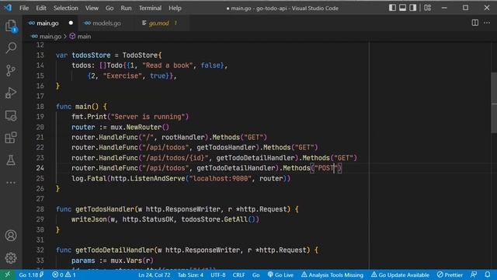Open the Manage gear menu
497x280 pixels.
point(11,257)
